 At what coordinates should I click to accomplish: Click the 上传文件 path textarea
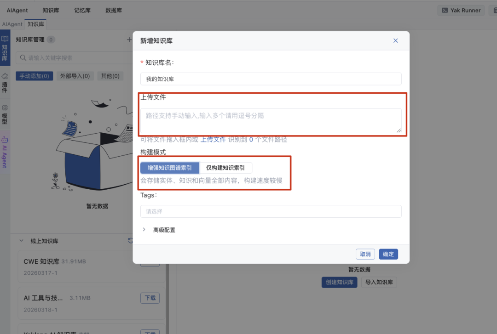pyautogui.click(x=271, y=121)
